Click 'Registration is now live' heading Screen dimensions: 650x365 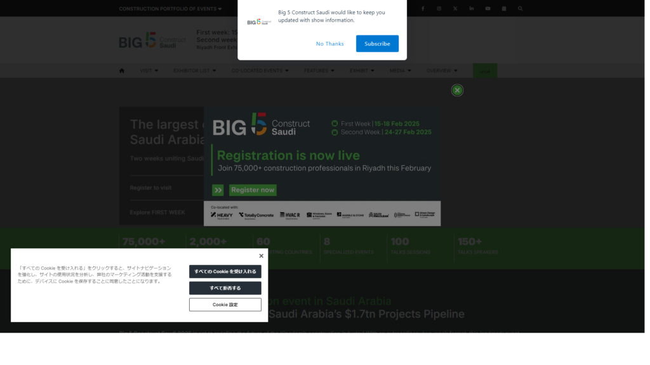click(288, 155)
